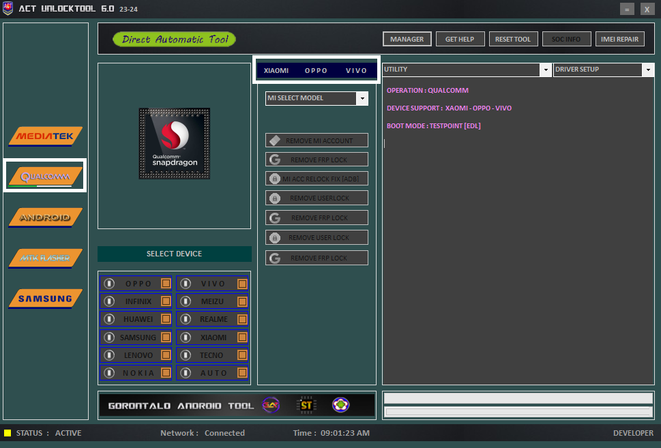Screen dimensions: 661x448
Task: Click the Qualcomm Snapdragon chip image
Action: 175,143
